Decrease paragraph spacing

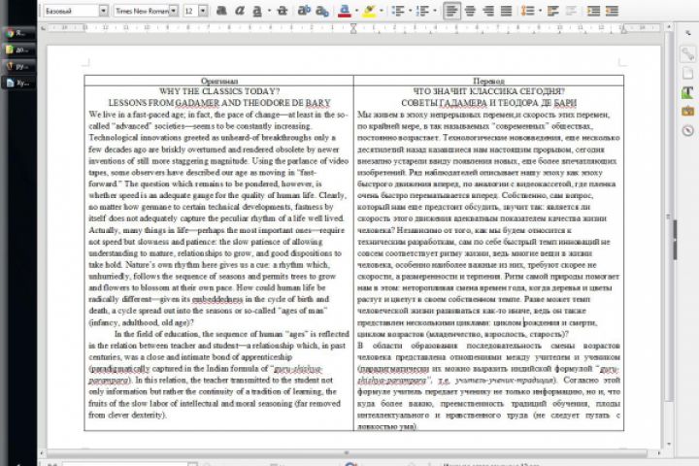click(x=571, y=11)
